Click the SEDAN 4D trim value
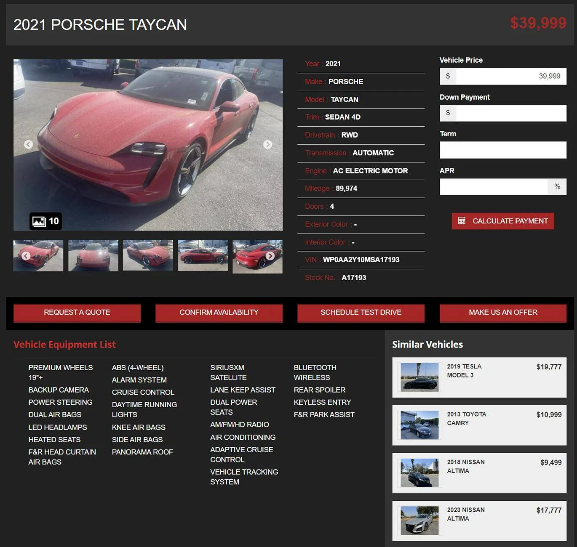577x547 pixels. pyautogui.click(x=343, y=117)
